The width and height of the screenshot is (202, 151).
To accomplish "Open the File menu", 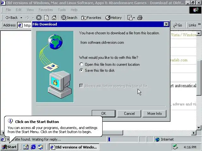I will click(8, 10).
